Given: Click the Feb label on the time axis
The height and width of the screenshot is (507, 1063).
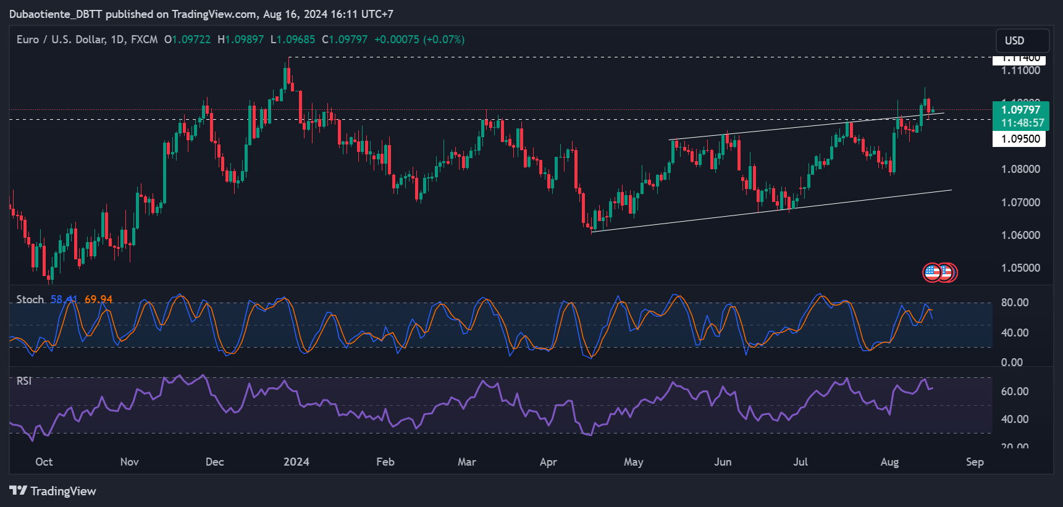Looking at the screenshot, I should [385, 462].
